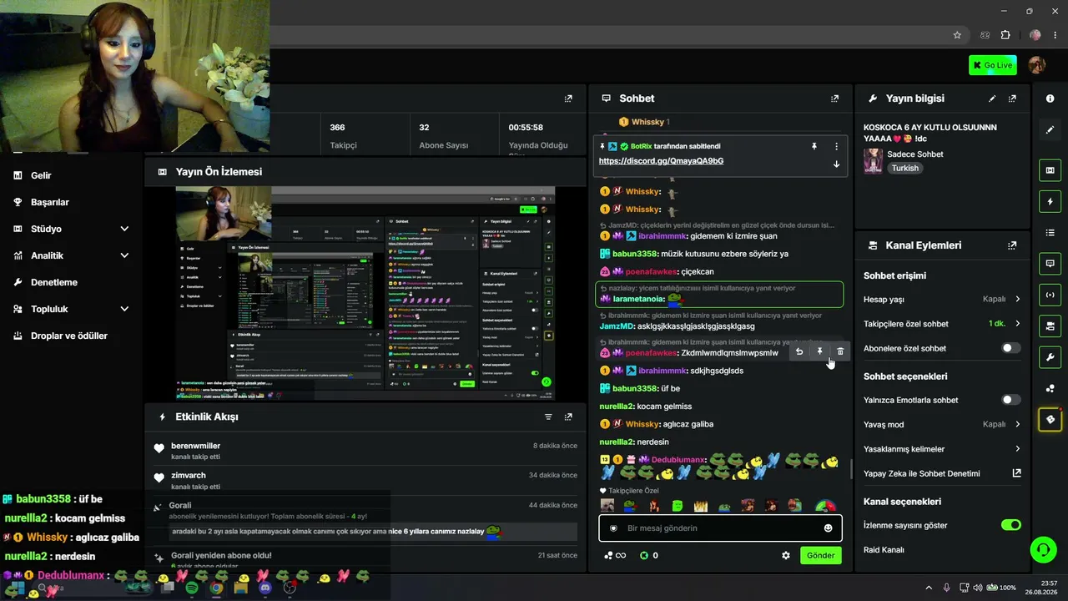Screen dimensions: 1068x601
Task: Click the list icon in right sidebar
Action: 1050,232
